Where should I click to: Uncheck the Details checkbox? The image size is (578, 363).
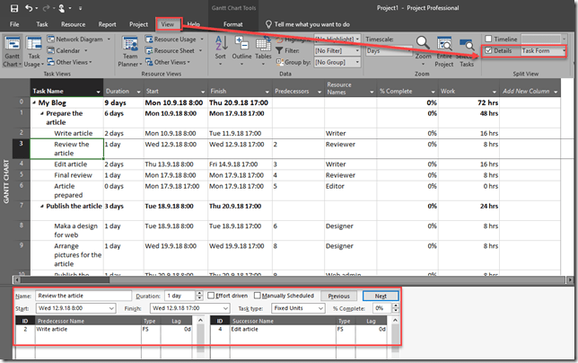click(x=488, y=52)
